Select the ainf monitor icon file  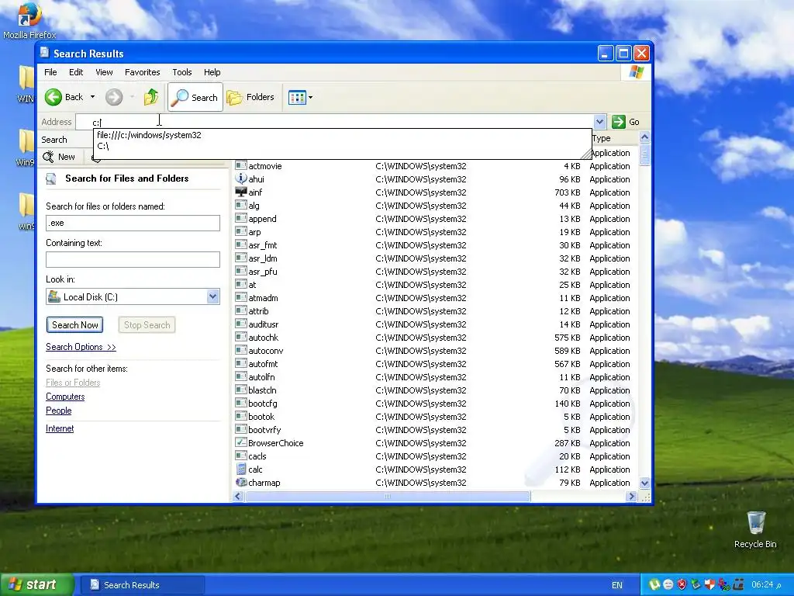pyautogui.click(x=241, y=192)
